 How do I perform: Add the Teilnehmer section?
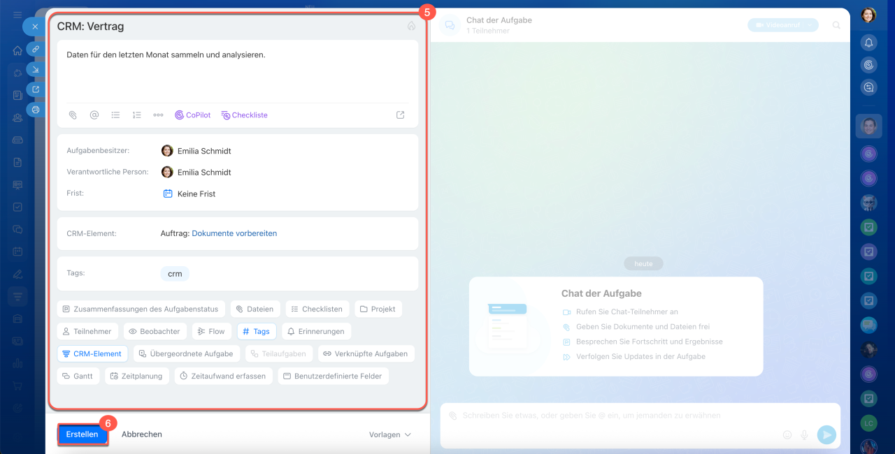[87, 331]
